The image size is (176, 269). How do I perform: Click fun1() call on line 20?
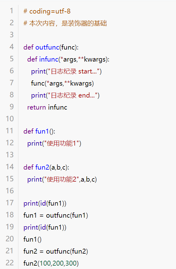32,239
